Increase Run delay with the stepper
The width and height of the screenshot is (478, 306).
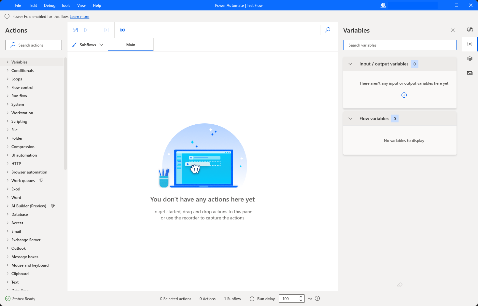[x=301, y=297]
